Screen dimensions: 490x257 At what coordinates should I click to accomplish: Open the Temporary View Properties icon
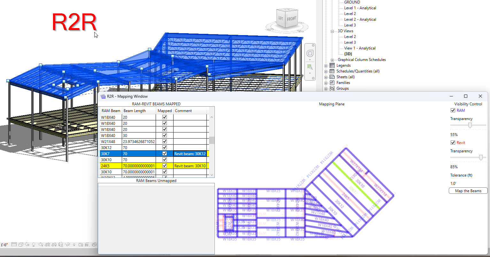(x=81, y=245)
